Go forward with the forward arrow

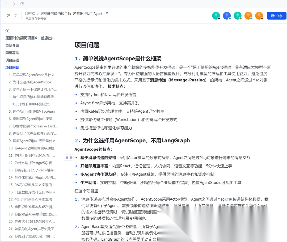pyautogui.click(x=14, y=4)
